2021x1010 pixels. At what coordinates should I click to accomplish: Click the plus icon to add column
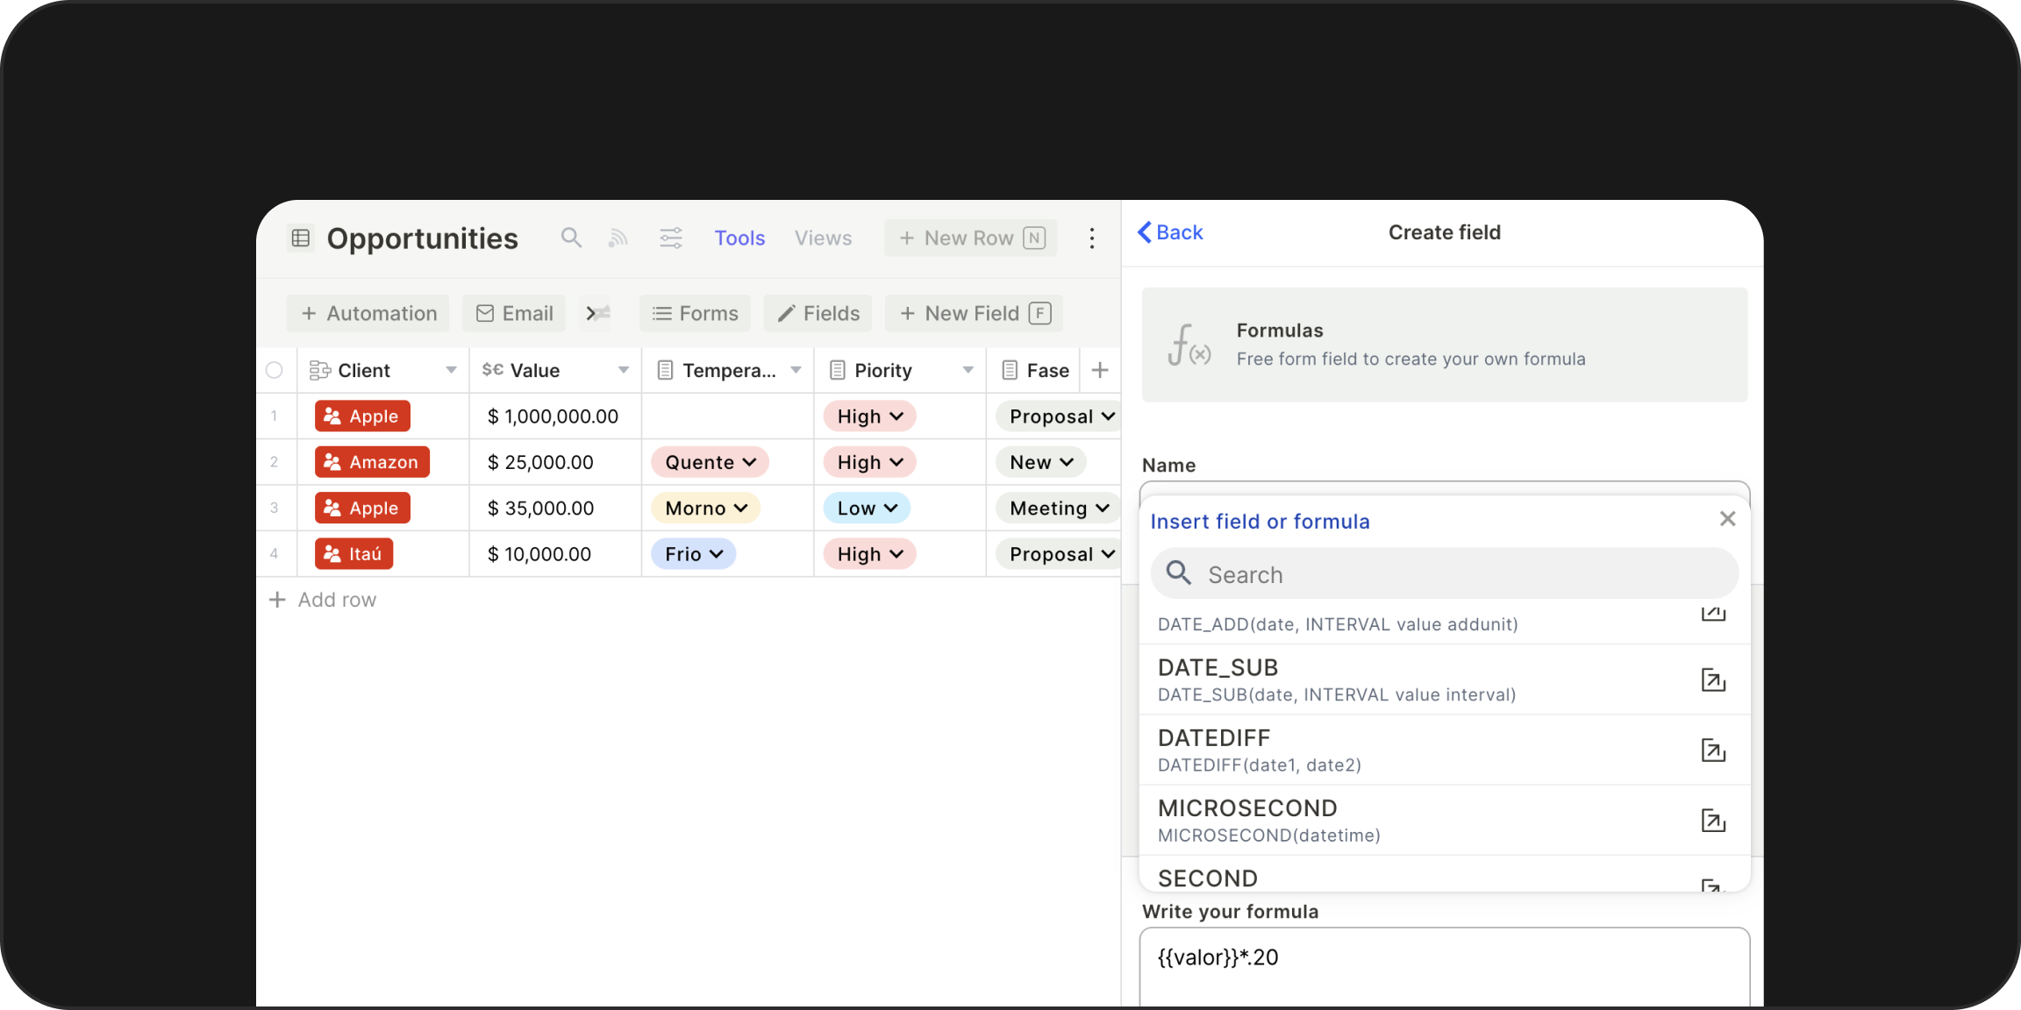(x=1100, y=370)
